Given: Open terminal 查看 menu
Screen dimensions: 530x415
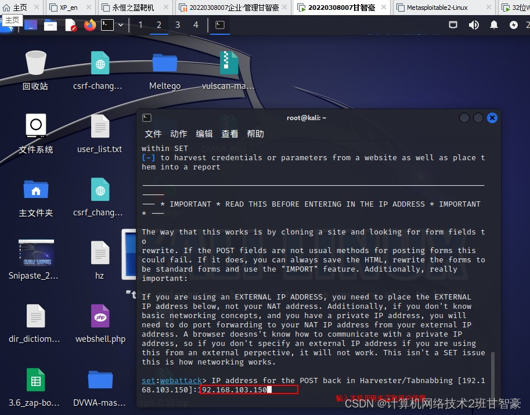Looking at the screenshot, I should (x=229, y=134).
